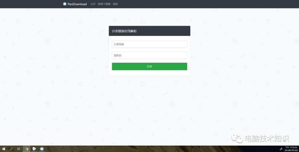Viewport: 299px width, 152px height.
Task: Open the Windows Start menu
Action: point(4,149)
